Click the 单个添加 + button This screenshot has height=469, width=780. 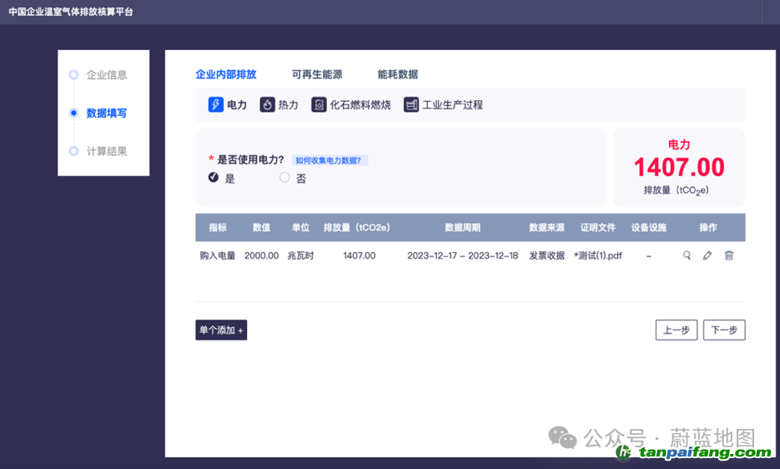tap(221, 330)
